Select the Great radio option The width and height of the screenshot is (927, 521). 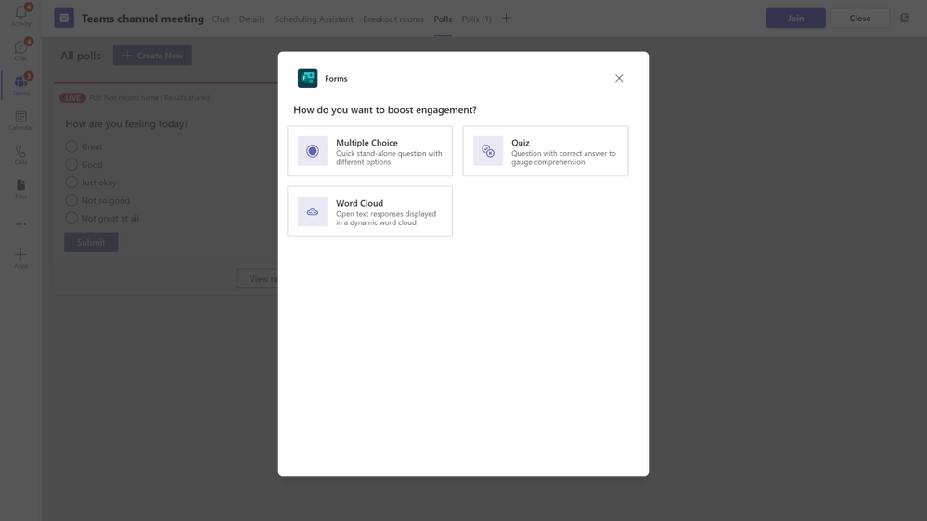coord(71,146)
